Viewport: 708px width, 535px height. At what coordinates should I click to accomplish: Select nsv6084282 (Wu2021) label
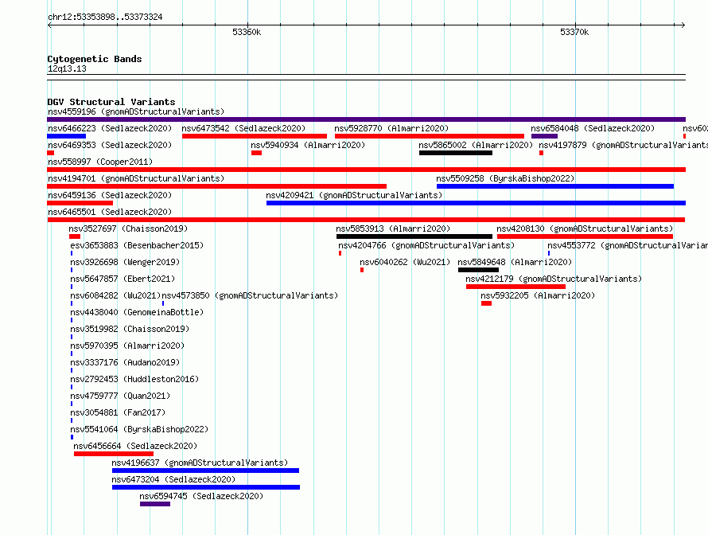pyautogui.click(x=115, y=295)
